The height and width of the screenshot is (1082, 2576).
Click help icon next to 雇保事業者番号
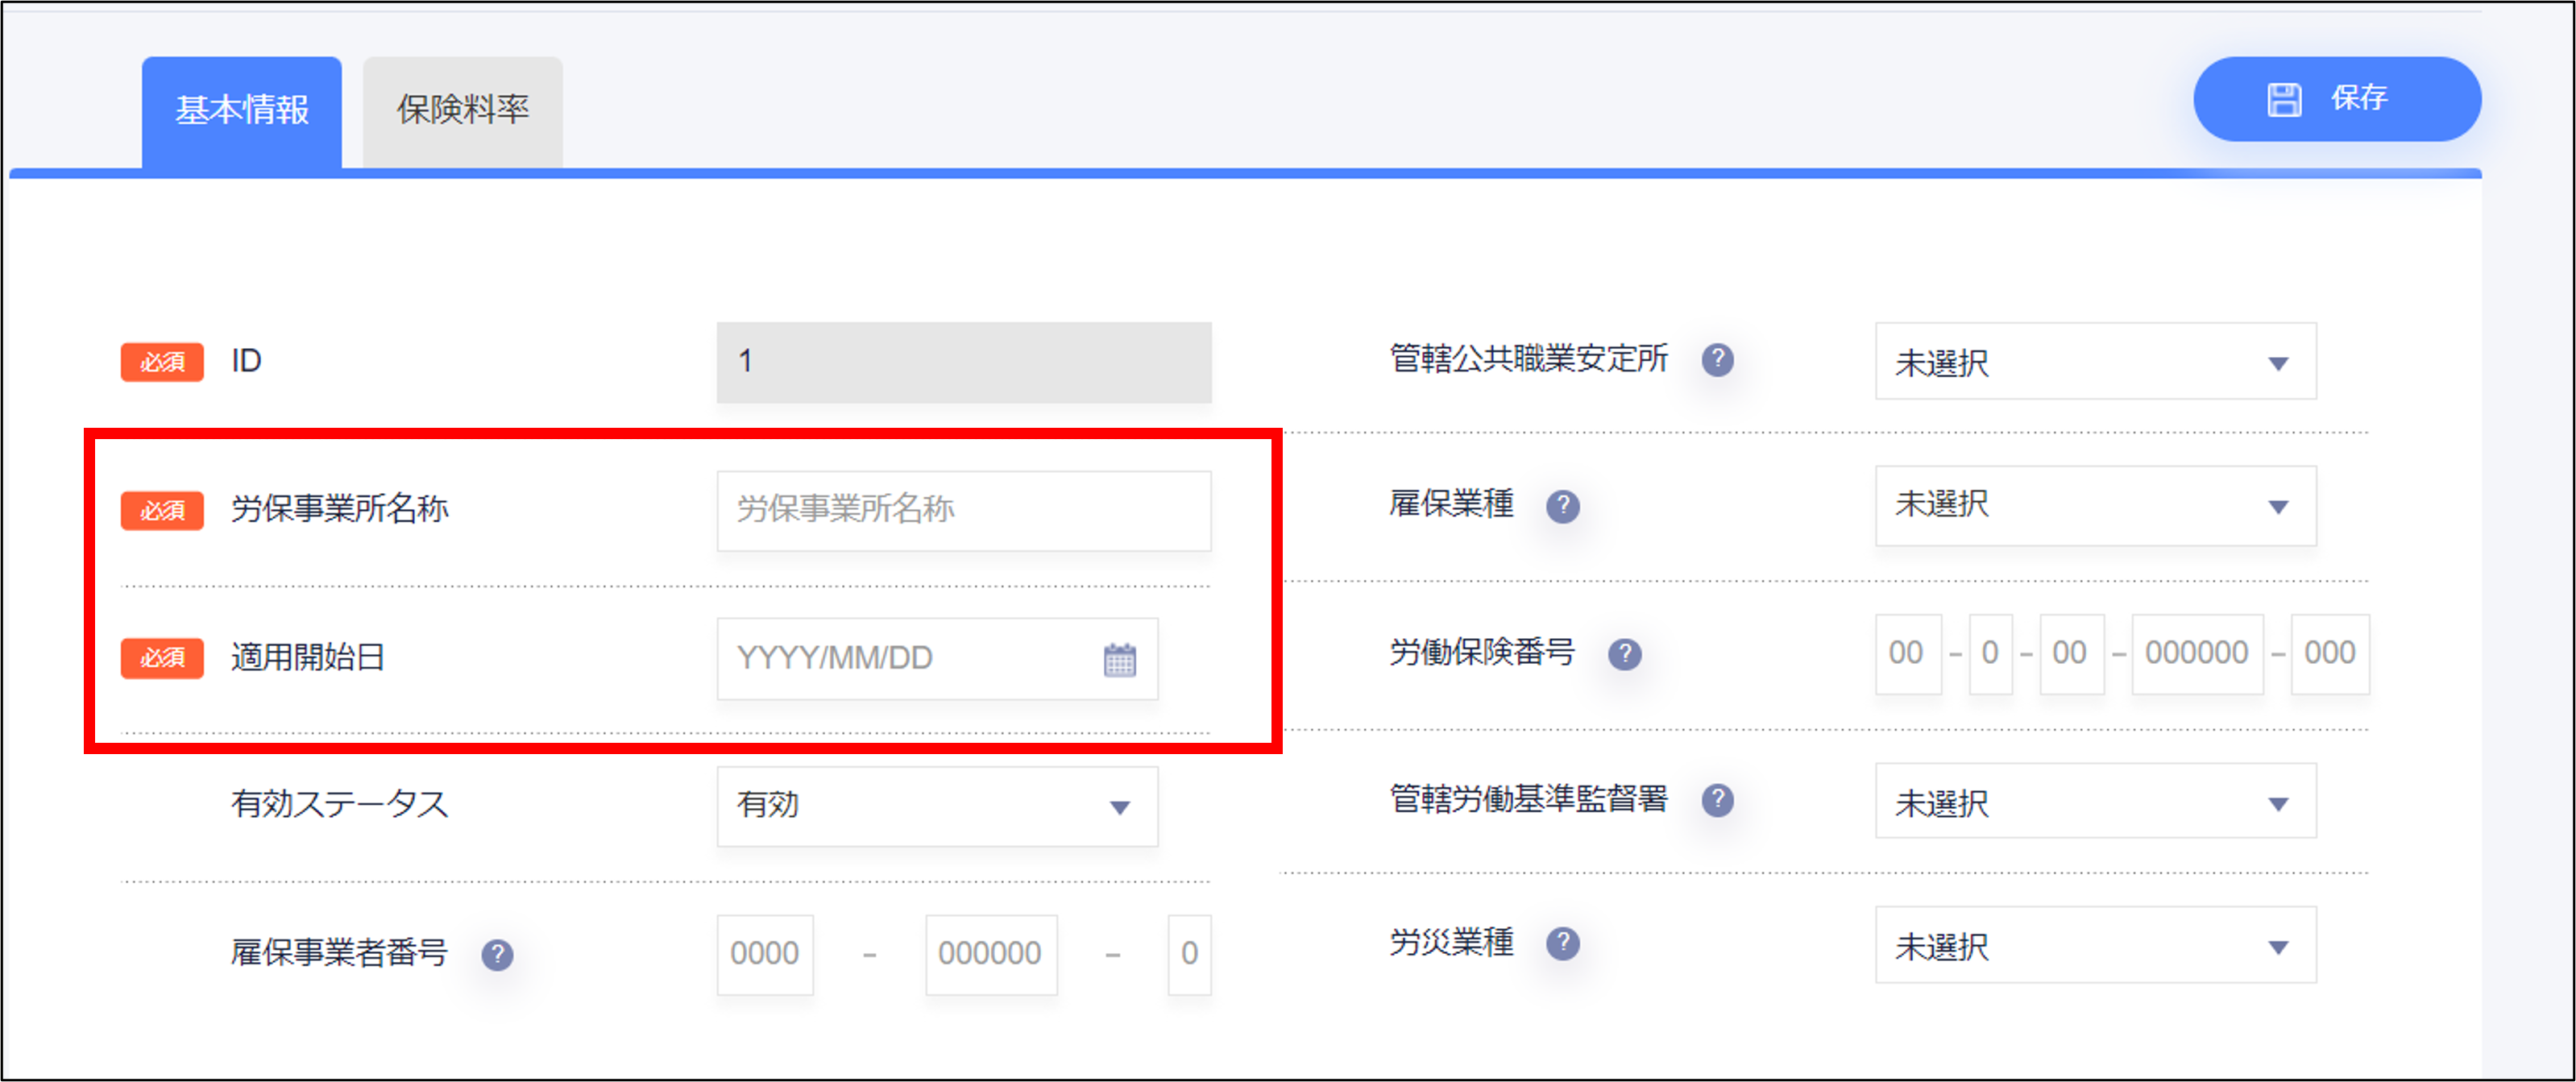[x=497, y=955]
